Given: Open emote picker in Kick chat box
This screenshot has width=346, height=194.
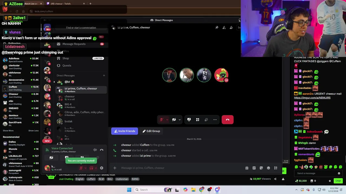Looking at the screenshot, I should pyautogui.click(x=339, y=173).
